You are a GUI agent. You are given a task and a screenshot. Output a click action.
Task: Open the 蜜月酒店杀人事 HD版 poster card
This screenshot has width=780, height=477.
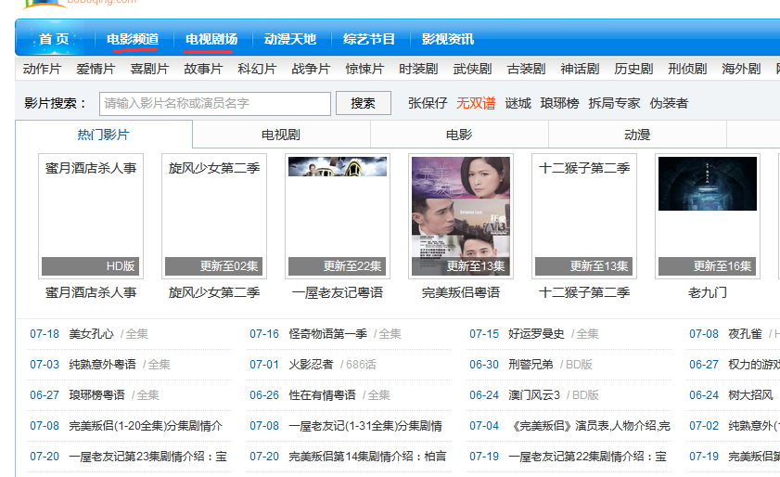click(x=91, y=216)
